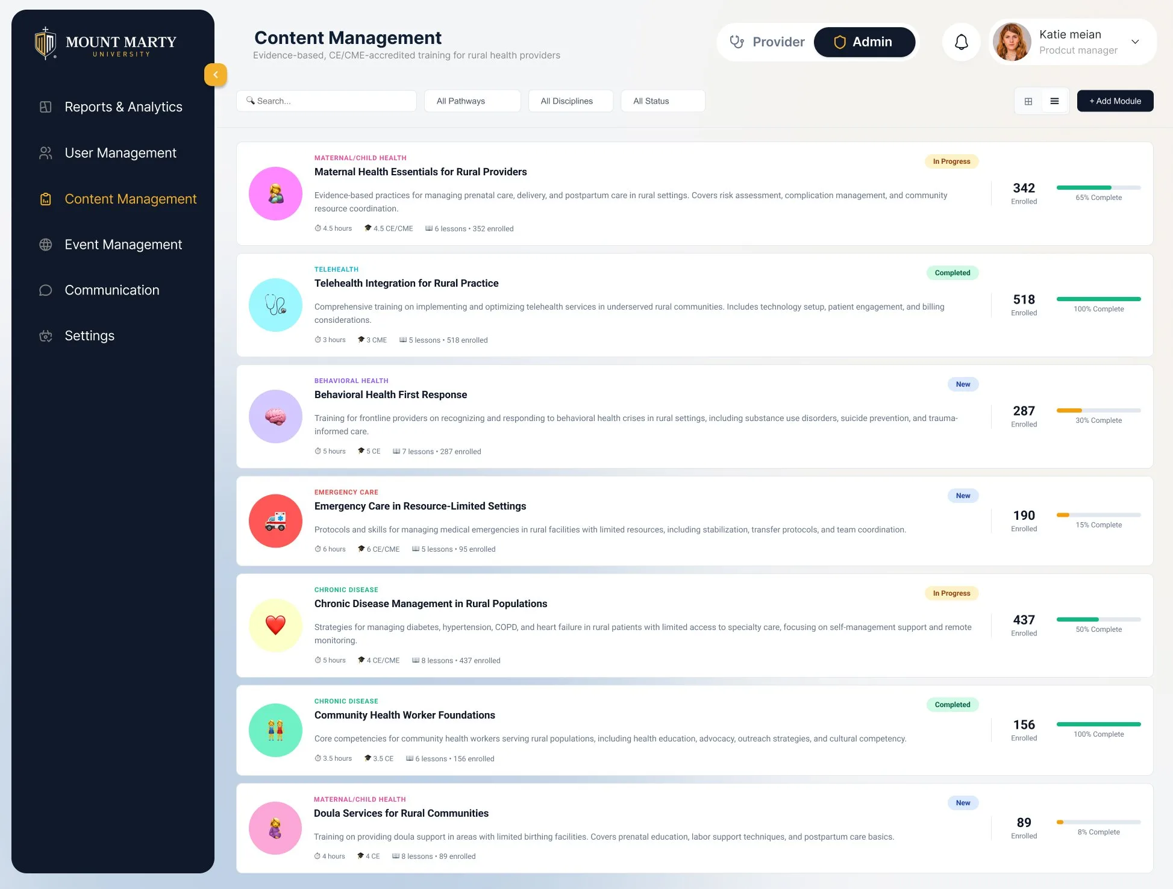Click the Maternal Health Essentials module icon
The height and width of the screenshot is (889, 1173).
tap(275, 193)
